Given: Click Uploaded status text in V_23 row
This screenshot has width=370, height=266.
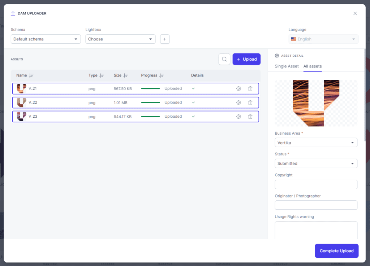Looking at the screenshot, I should coord(173,116).
